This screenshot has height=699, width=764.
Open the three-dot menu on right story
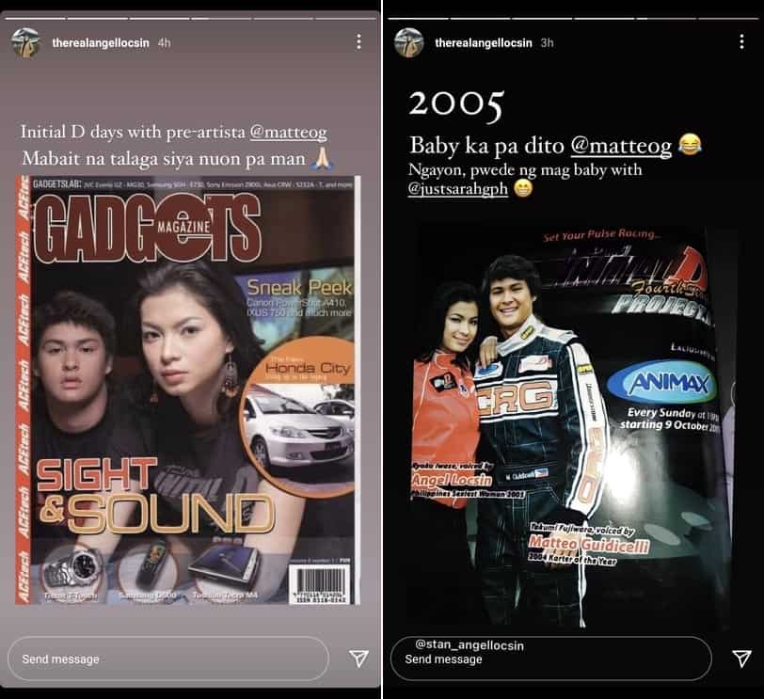click(741, 42)
